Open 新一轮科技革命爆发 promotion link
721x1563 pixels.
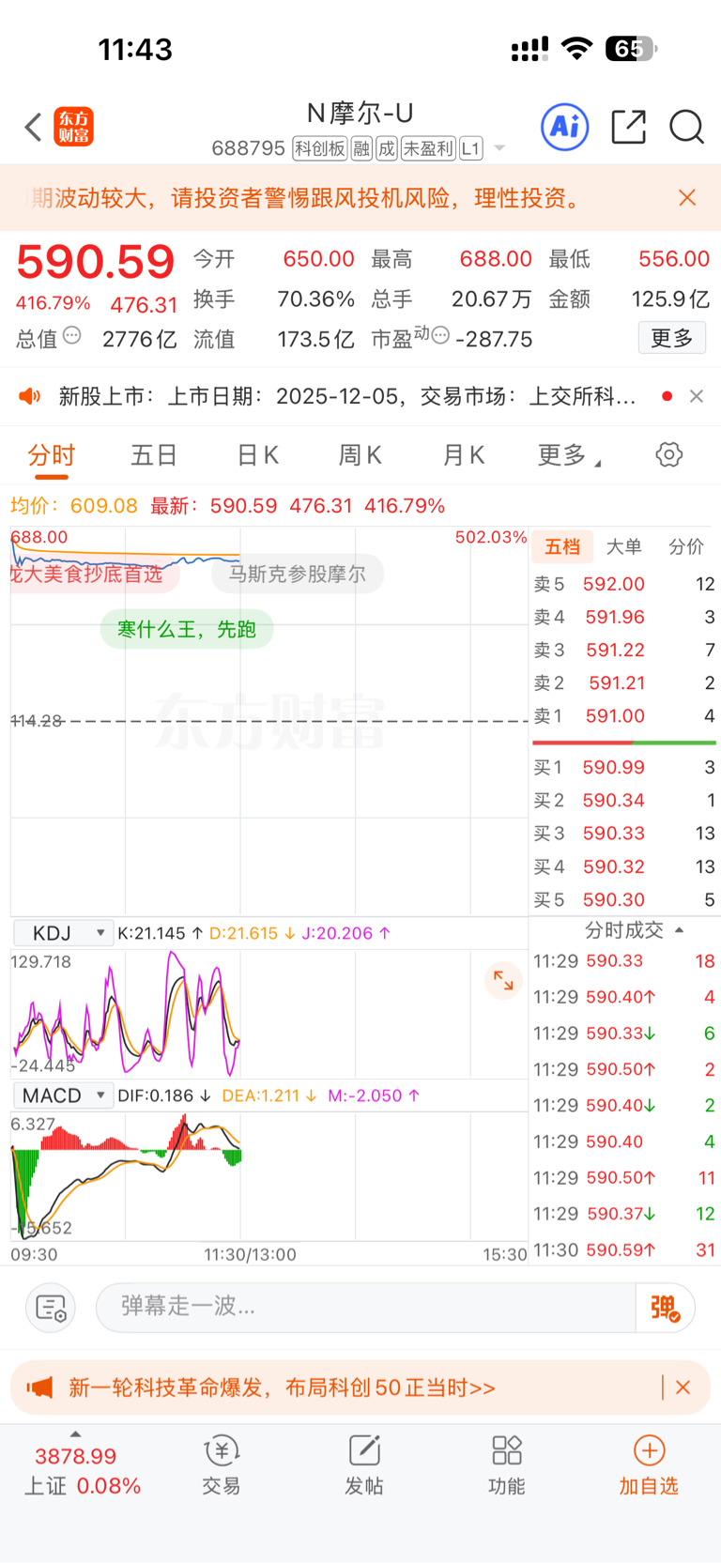point(282,1387)
